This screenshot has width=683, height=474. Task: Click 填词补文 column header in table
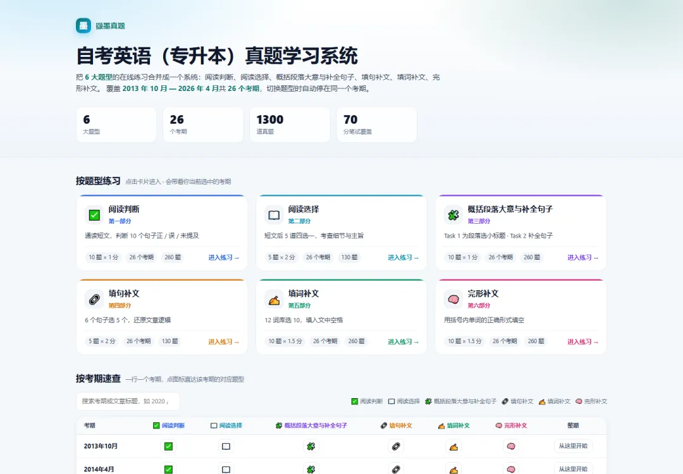(x=453, y=425)
